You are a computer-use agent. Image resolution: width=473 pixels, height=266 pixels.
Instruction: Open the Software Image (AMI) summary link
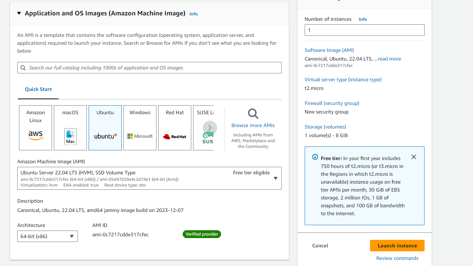coord(329,50)
